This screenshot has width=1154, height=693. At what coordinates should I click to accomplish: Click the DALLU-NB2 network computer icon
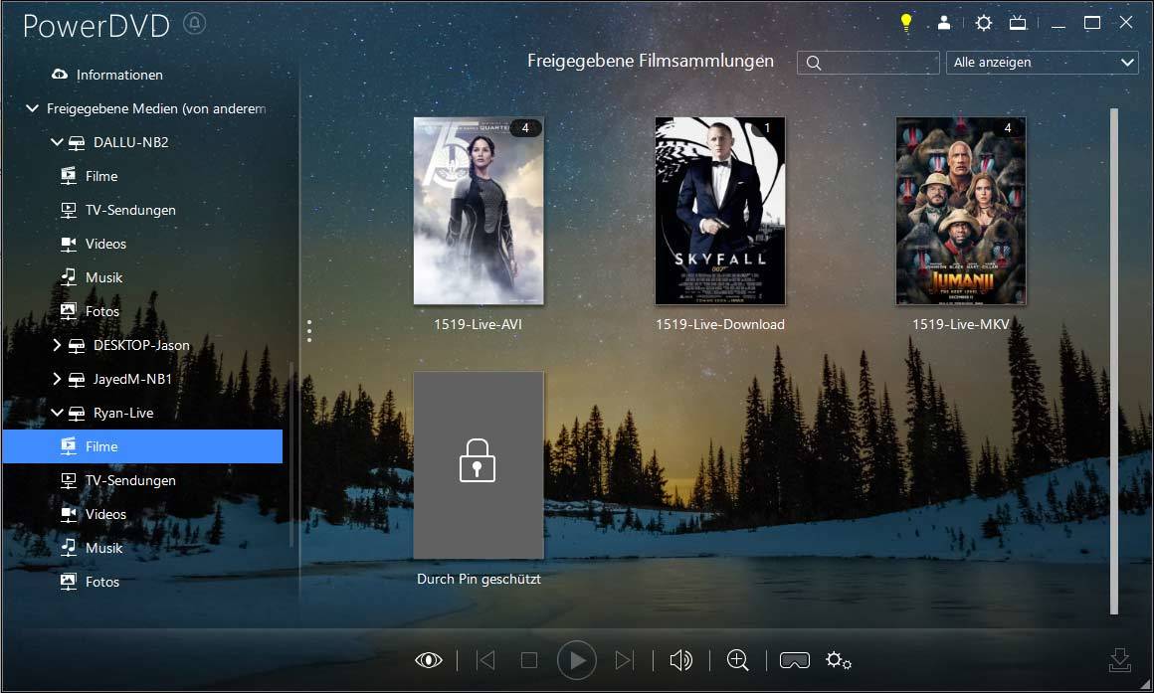(x=77, y=142)
